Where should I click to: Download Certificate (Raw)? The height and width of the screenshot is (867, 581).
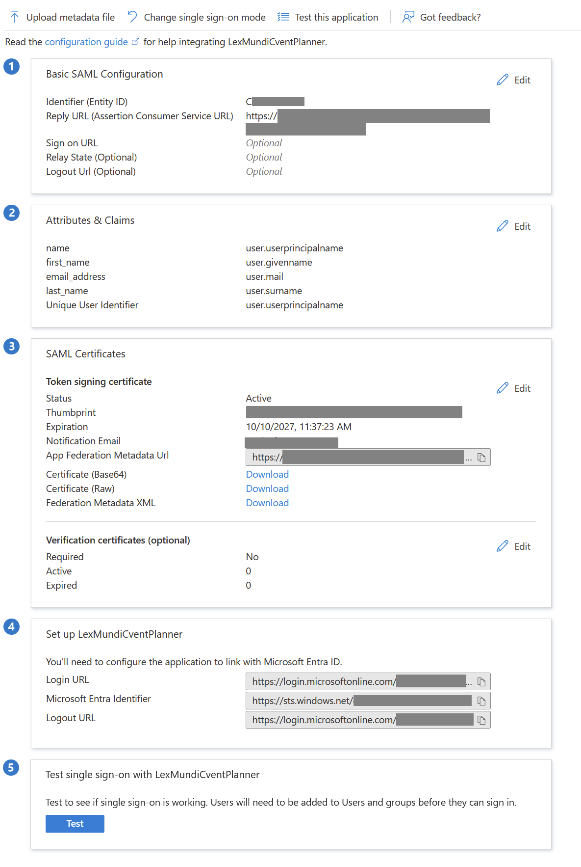coord(267,488)
